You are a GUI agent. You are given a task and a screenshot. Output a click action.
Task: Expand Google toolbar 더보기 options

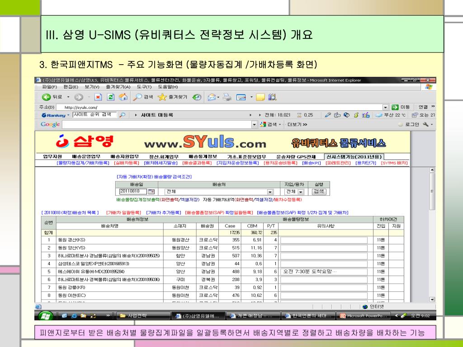[298, 125]
